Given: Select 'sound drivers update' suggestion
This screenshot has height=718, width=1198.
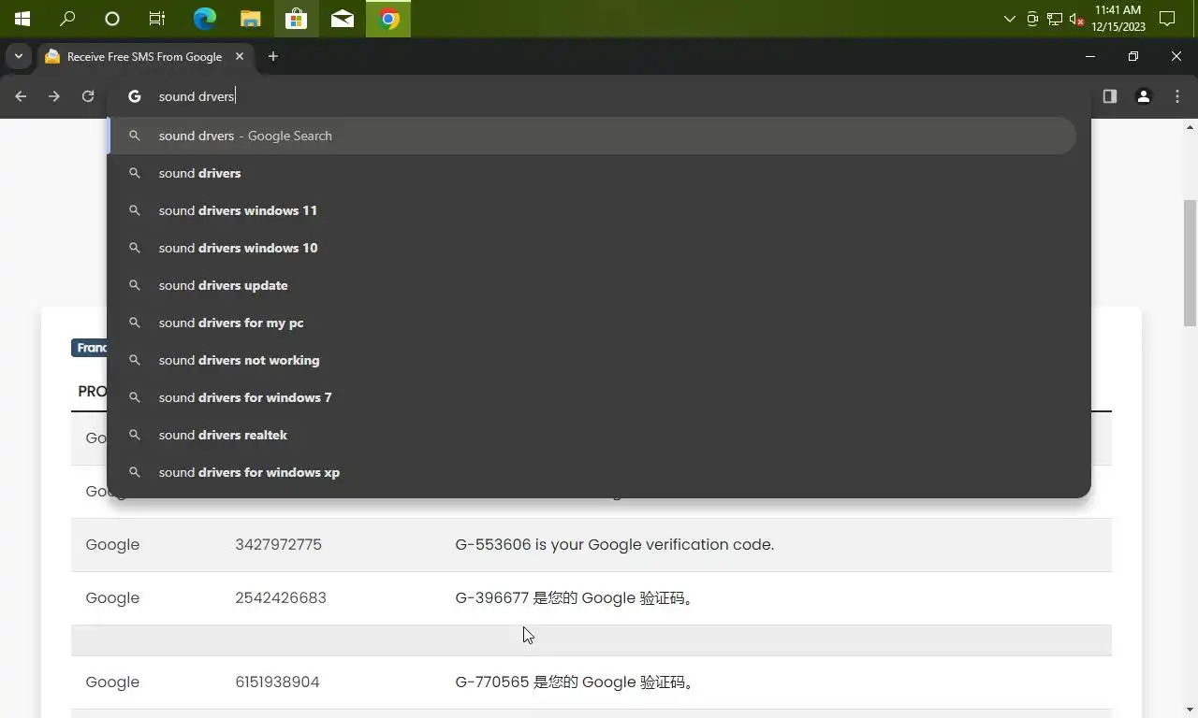Looking at the screenshot, I should click(x=592, y=285).
